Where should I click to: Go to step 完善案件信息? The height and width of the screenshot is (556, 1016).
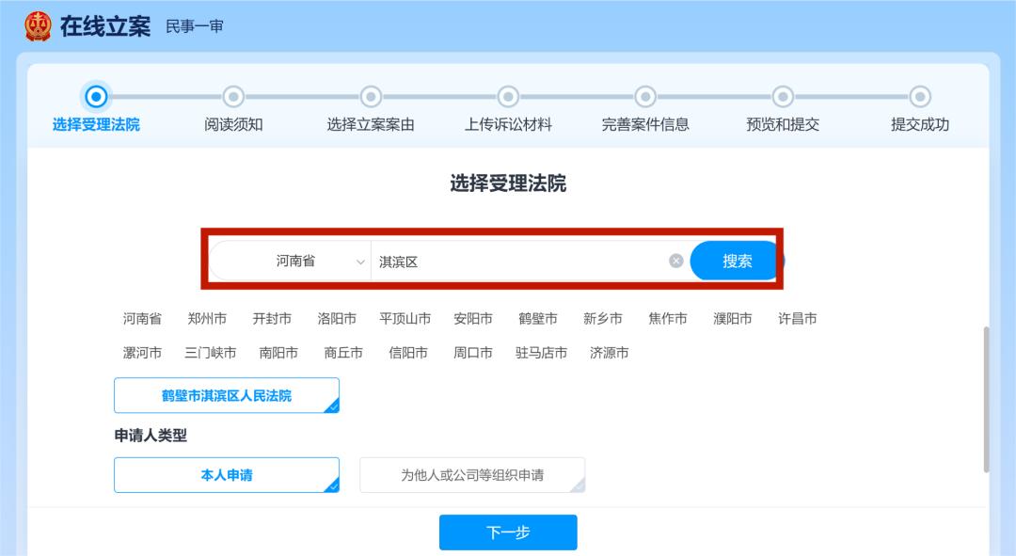point(645,124)
